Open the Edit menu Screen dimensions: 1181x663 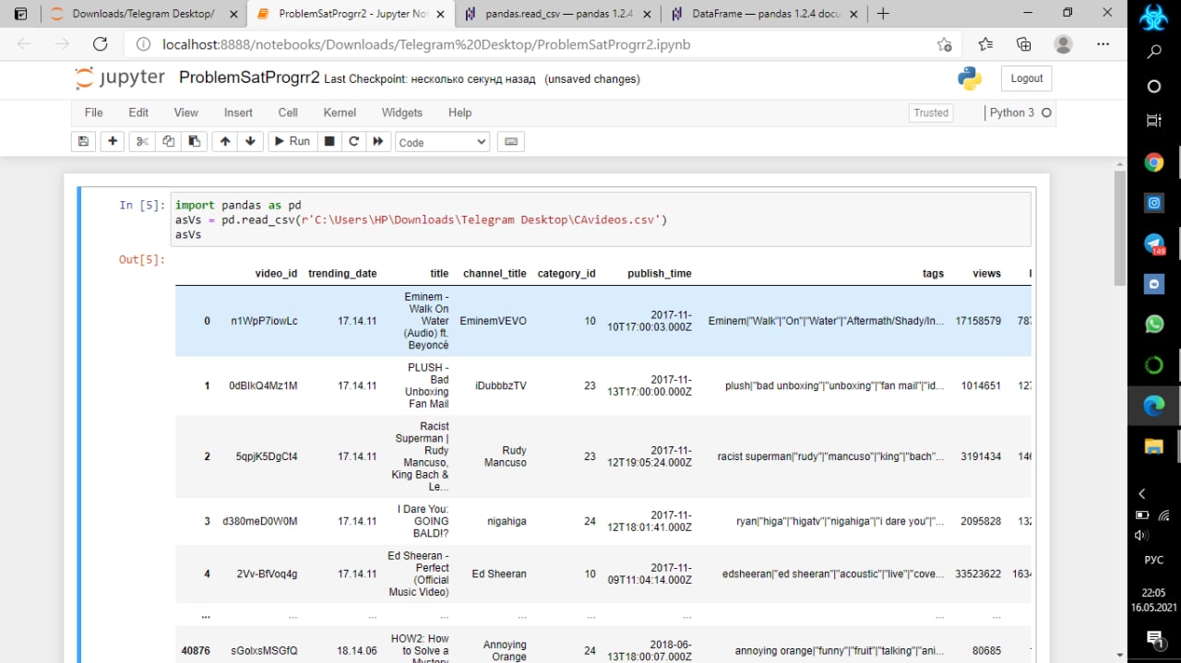tap(138, 112)
